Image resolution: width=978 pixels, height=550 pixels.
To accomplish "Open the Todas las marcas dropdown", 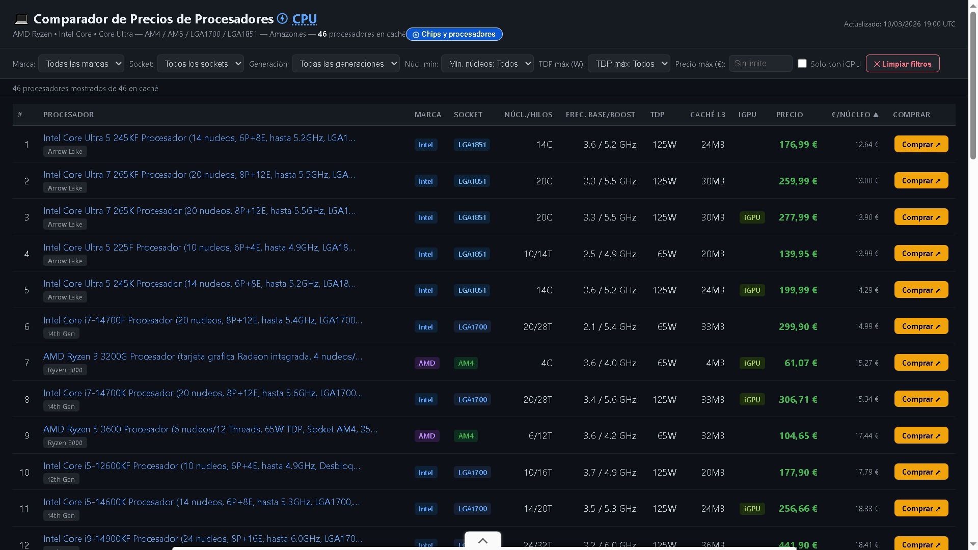I will (81, 64).
